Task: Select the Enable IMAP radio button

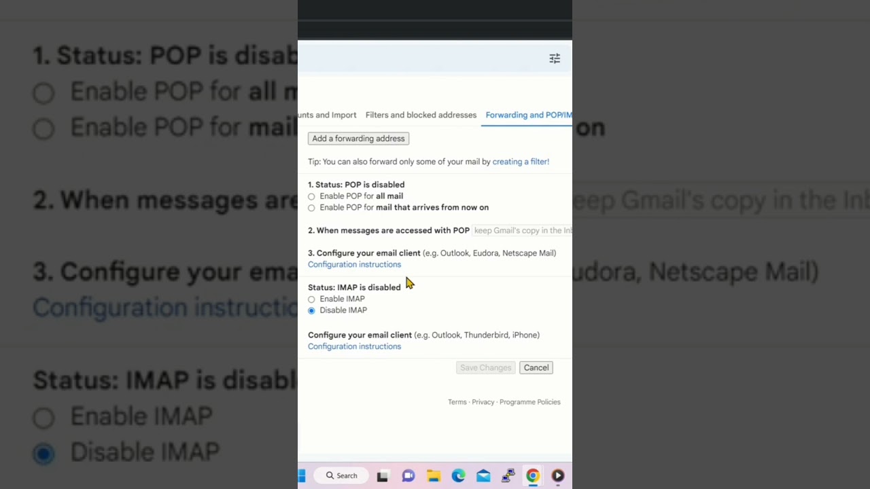Action: 311,299
